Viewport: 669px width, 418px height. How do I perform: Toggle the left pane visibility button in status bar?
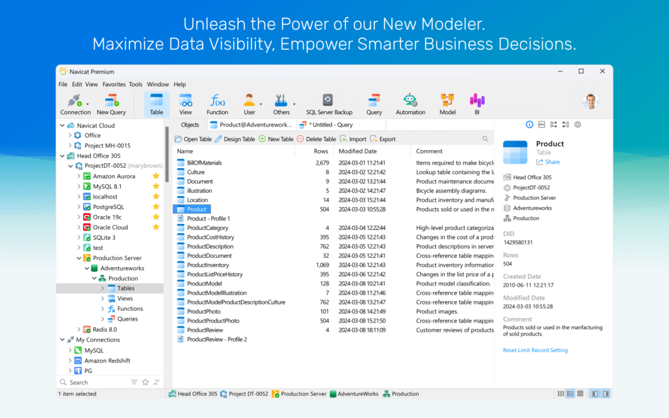[595, 394]
